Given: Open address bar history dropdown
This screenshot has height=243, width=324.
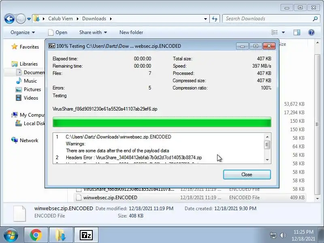Looking at the screenshot, I should pyautogui.click(x=205, y=19).
